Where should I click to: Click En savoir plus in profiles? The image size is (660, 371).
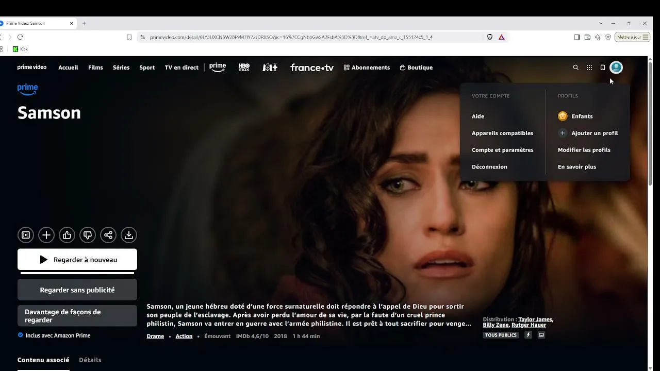coord(577,167)
